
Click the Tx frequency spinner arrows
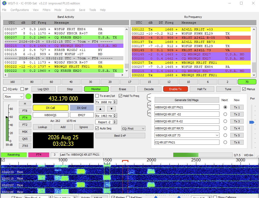coord(115,102)
